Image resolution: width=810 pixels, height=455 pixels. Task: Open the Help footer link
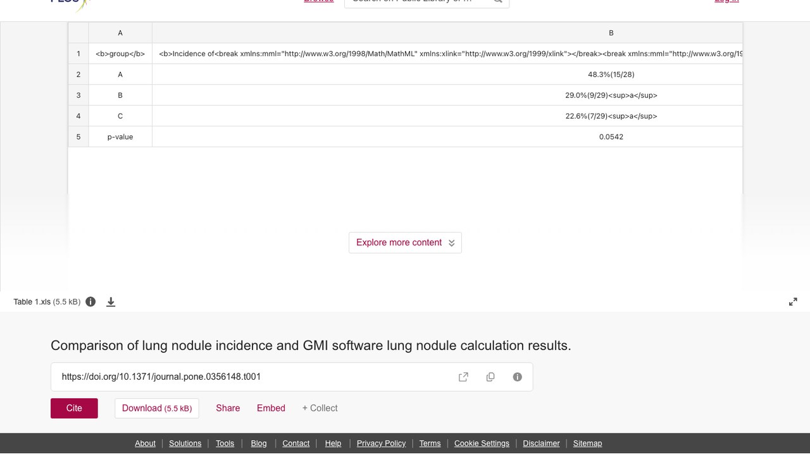tap(333, 444)
